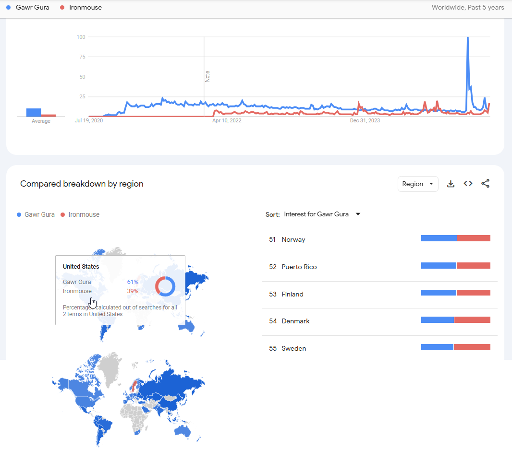The image size is (512, 450).
Task: Click Gawr Gura term in top header
Action: point(32,7)
